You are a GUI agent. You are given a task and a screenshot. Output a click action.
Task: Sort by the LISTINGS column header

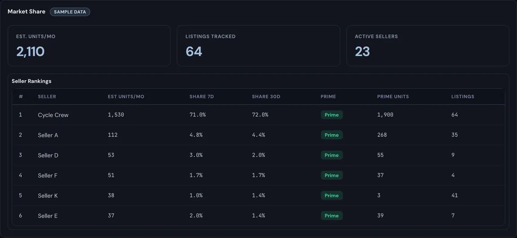click(x=463, y=97)
